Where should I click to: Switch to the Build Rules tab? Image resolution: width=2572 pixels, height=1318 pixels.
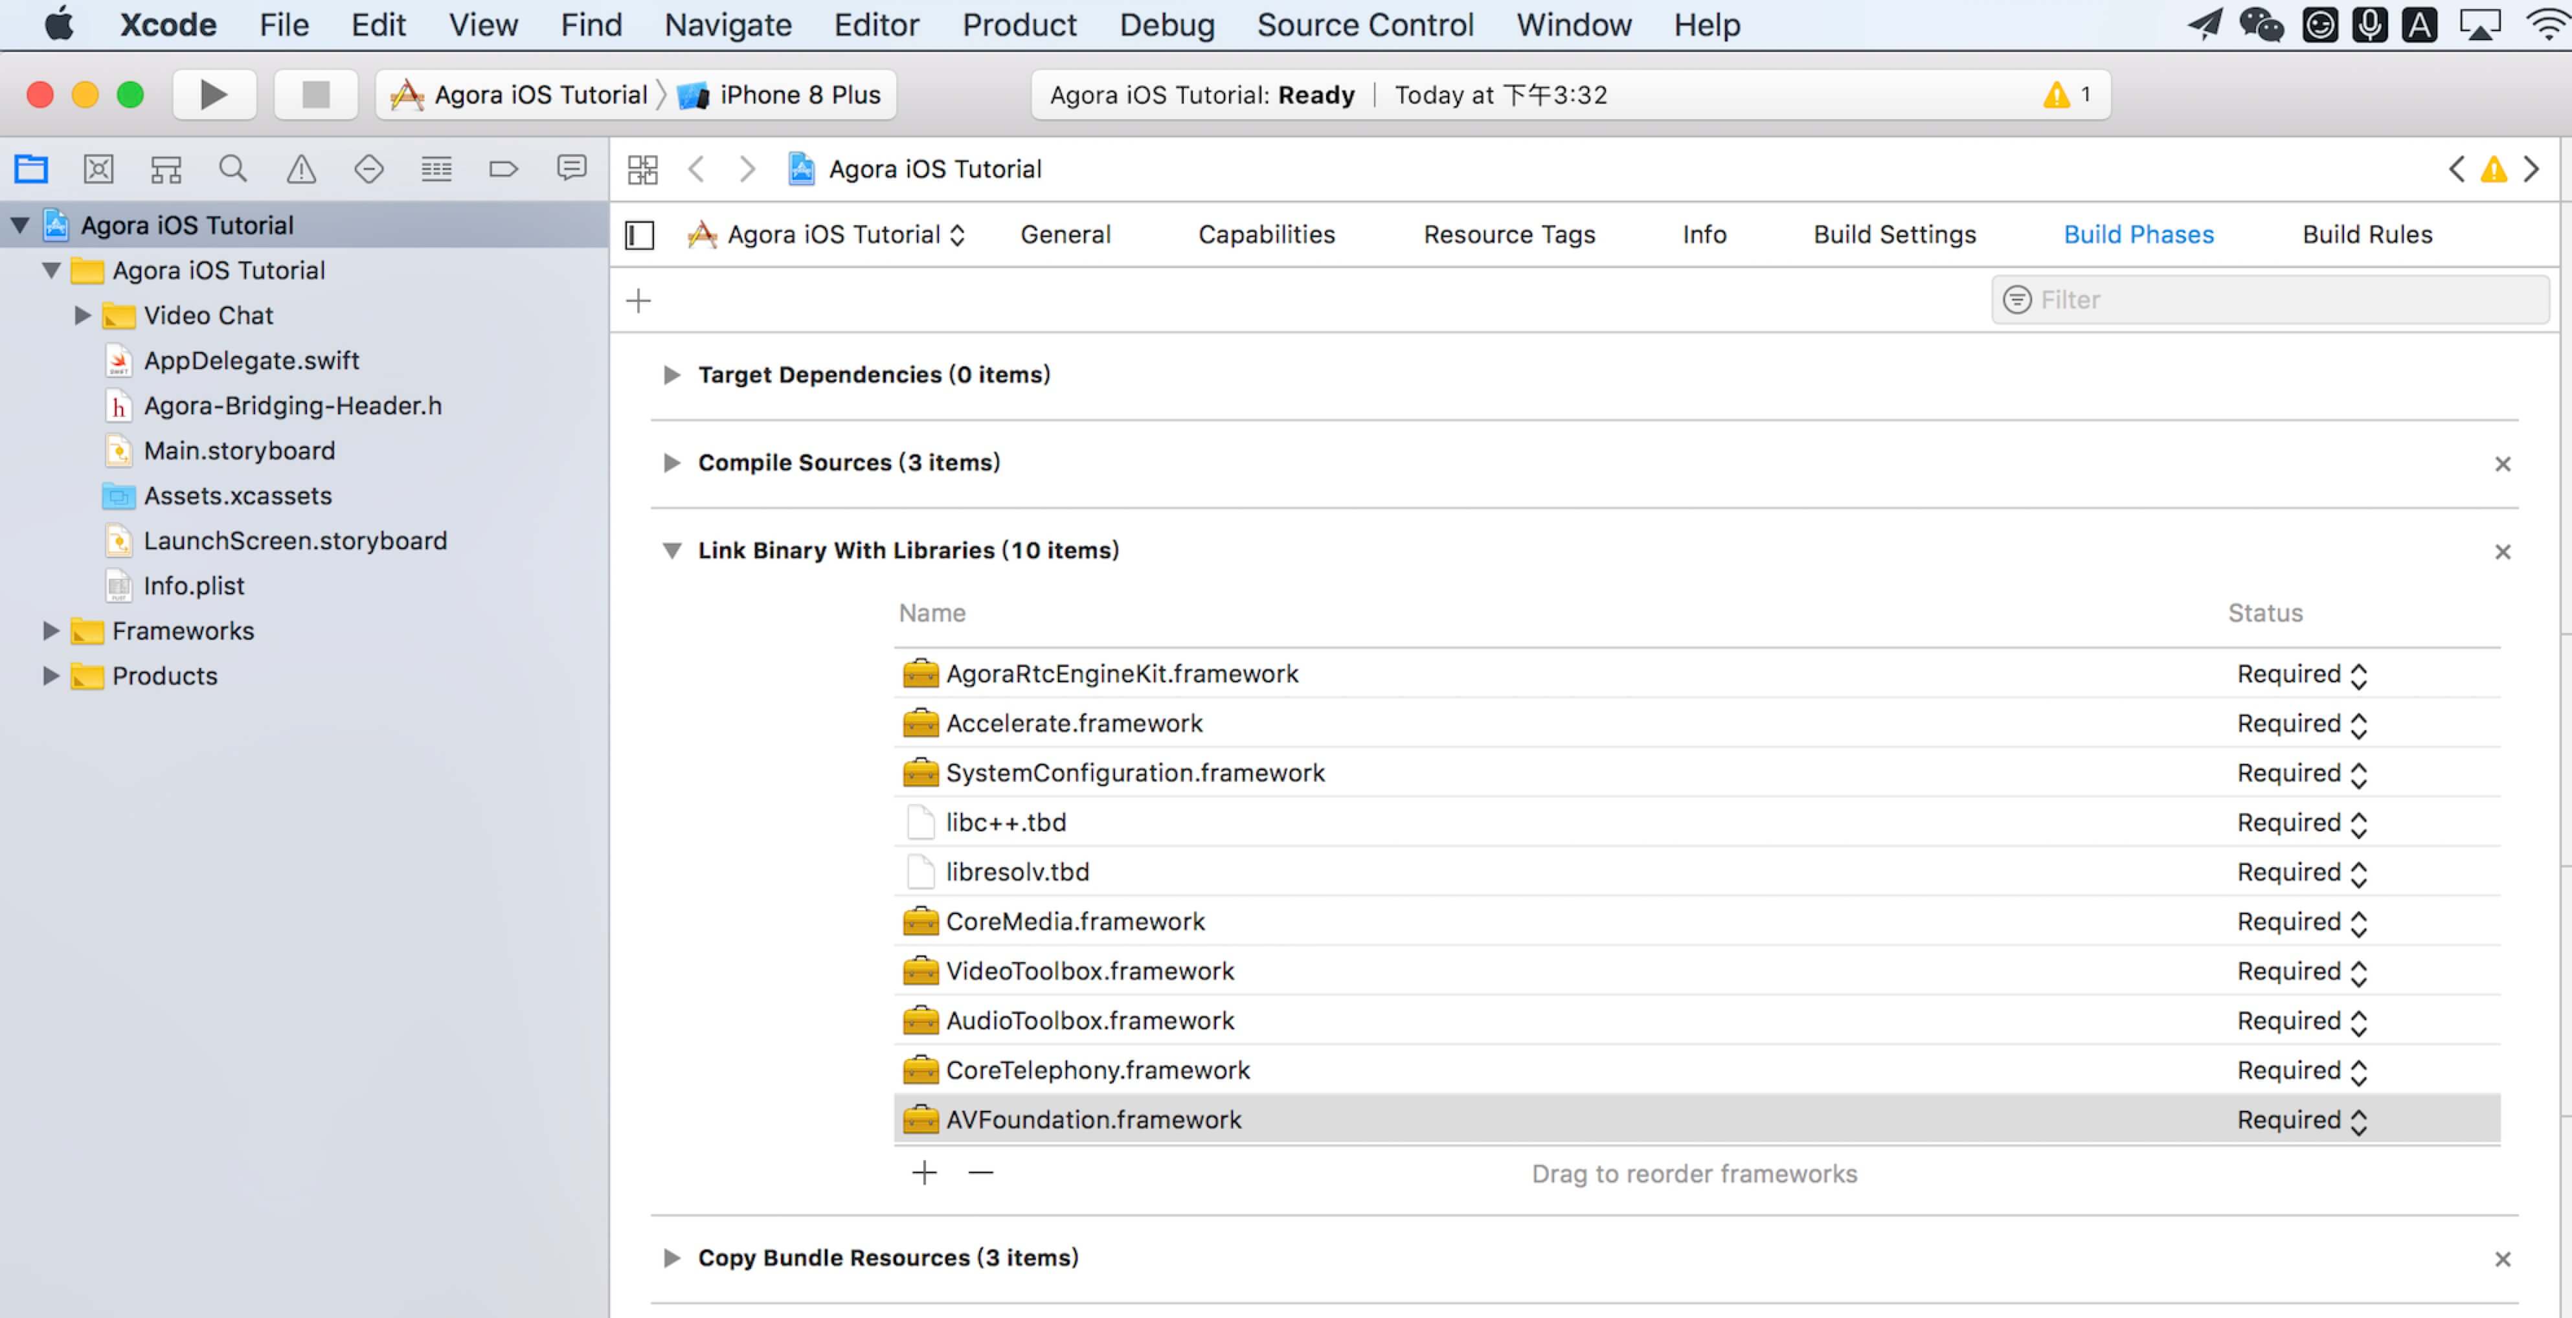pos(2366,234)
